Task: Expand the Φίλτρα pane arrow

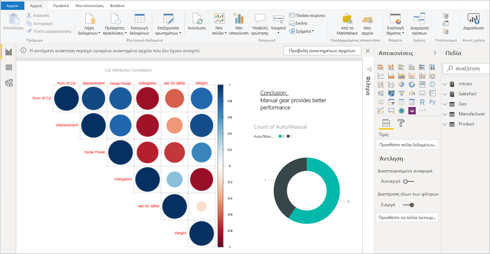Action: 369,69
